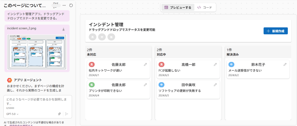Switch to the コード tab

tap(204, 8)
